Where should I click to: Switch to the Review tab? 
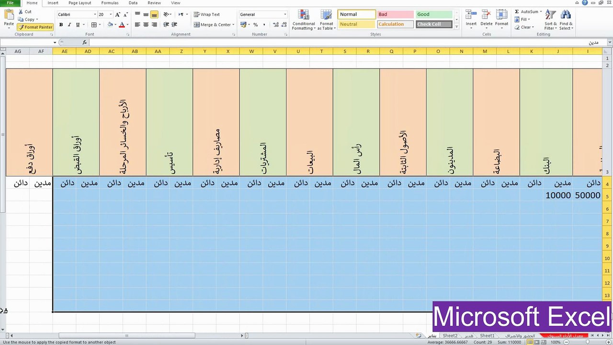(154, 3)
